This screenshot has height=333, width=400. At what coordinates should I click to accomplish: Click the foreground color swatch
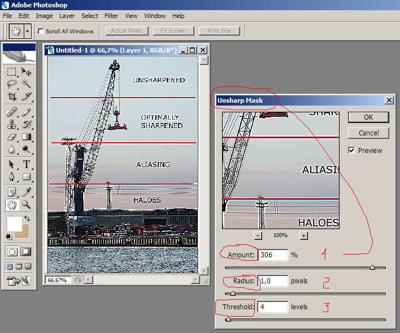14,223
